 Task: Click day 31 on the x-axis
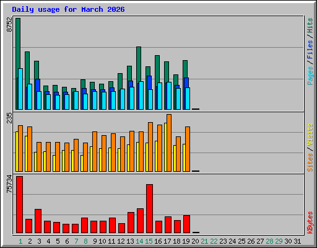pos(297,241)
